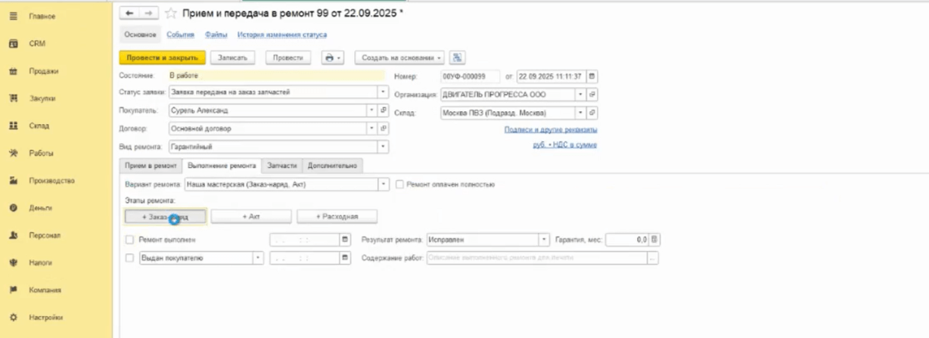
Task: Check the Ремонт выполнен checkbox
Action: [x=130, y=240]
